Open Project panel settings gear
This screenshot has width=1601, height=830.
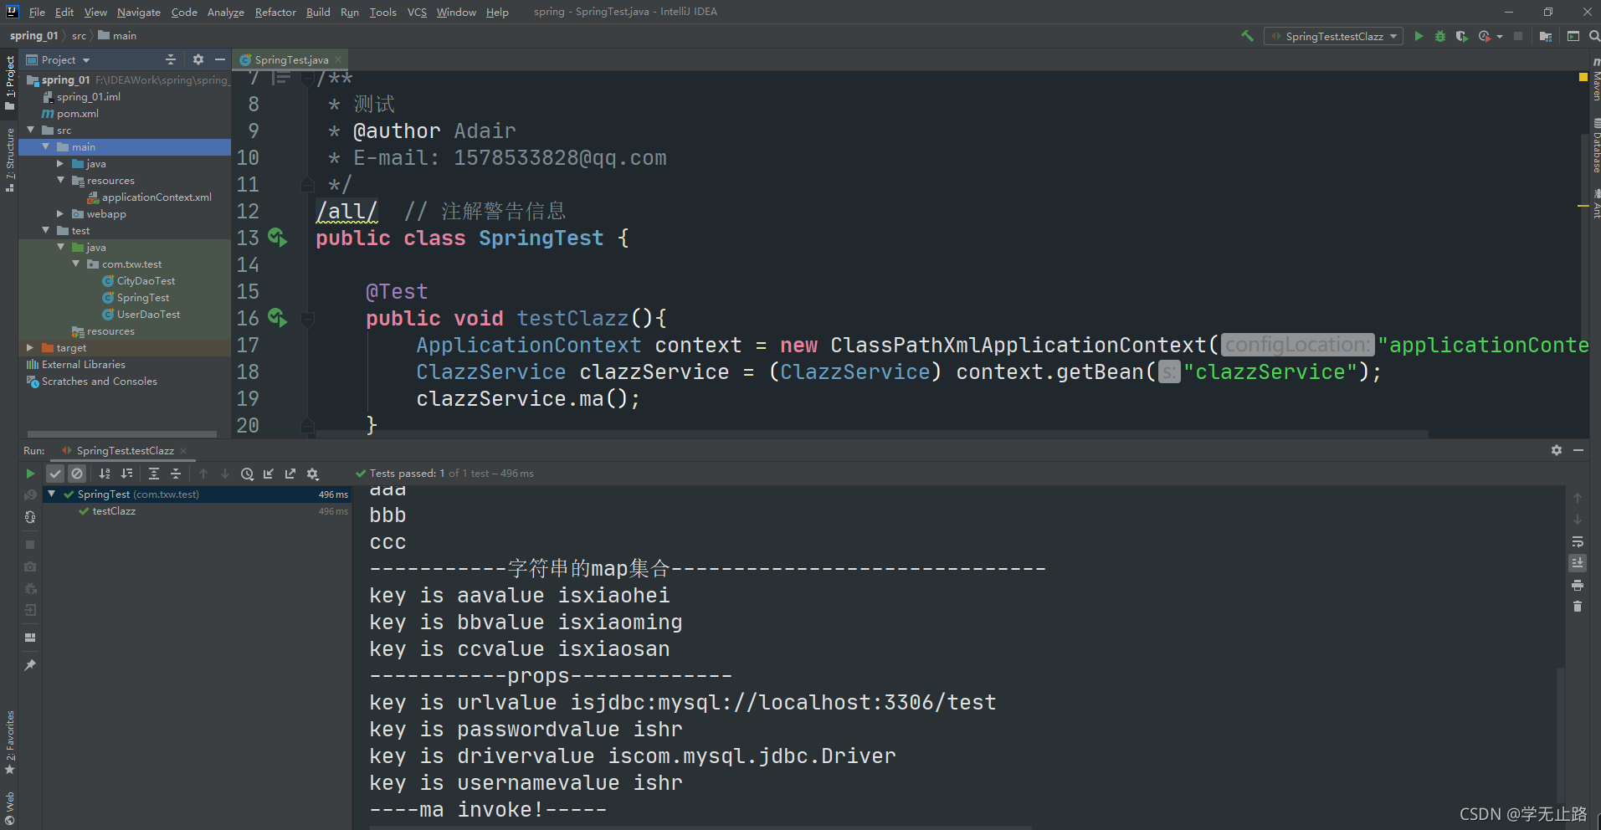[x=198, y=59]
